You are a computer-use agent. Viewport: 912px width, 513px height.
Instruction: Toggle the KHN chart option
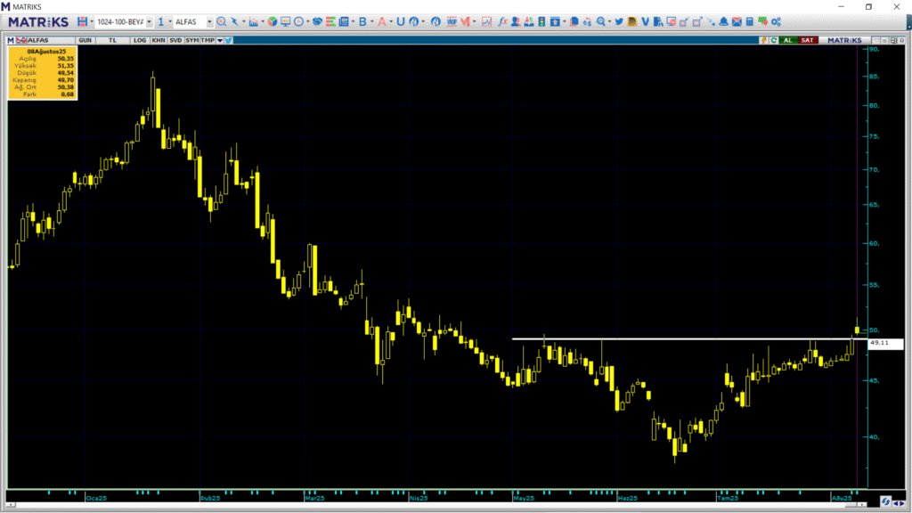point(159,40)
